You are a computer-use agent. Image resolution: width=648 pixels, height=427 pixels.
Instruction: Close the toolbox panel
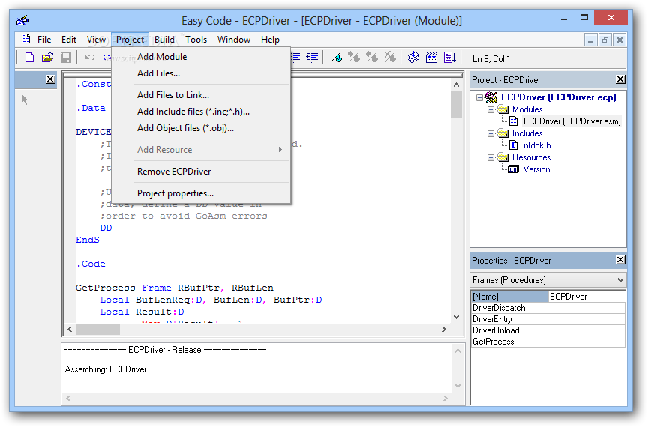click(50, 79)
